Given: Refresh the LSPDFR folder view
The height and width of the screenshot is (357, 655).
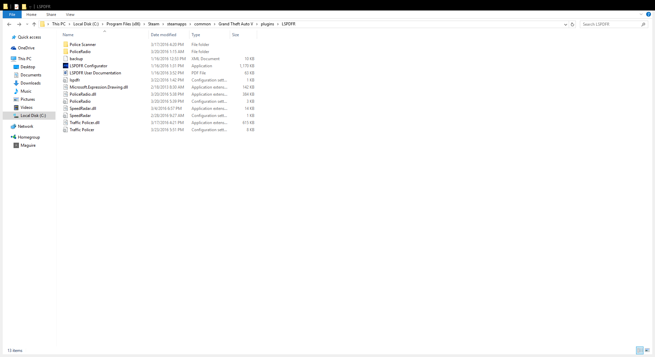Looking at the screenshot, I should pyautogui.click(x=572, y=24).
